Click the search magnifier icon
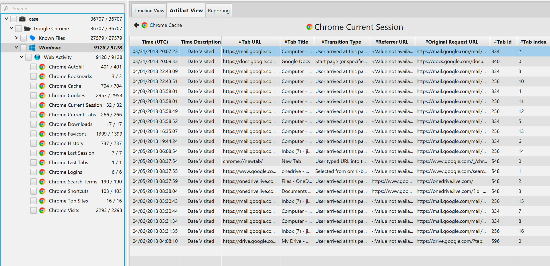The width and height of the screenshot is (550, 266). point(6,9)
